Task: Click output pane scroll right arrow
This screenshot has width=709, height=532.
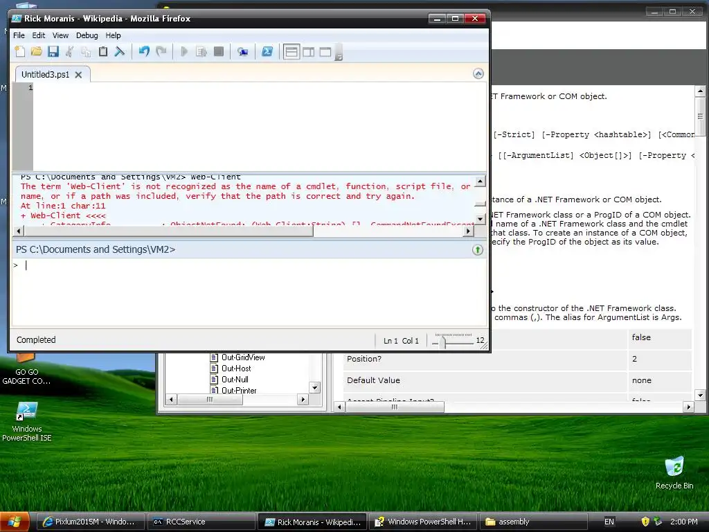Action: [x=468, y=231]
